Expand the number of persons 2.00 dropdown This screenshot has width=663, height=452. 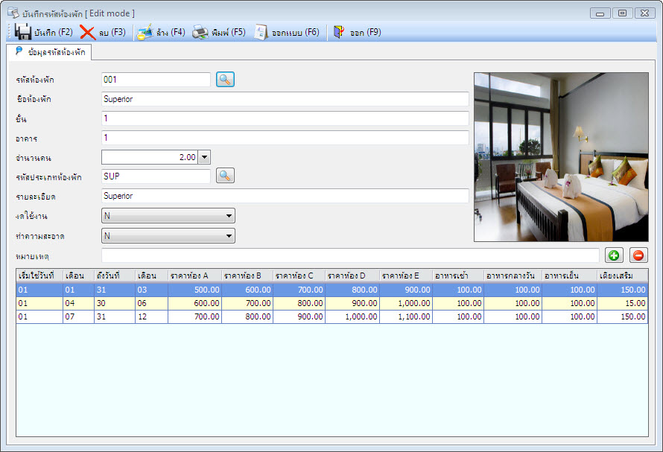(205, 157)
